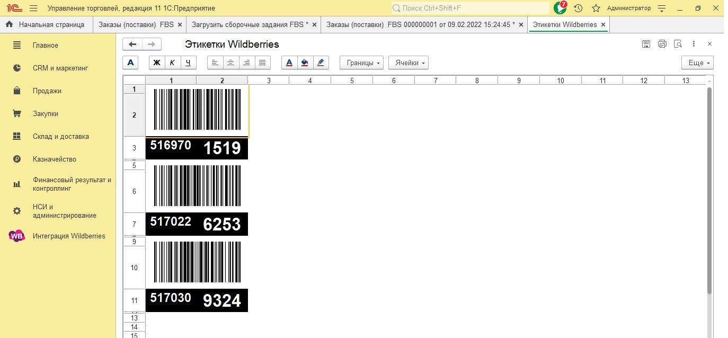The image size is (728, 338).
Task: Click label cell 516970
Action: click(171, 145)
